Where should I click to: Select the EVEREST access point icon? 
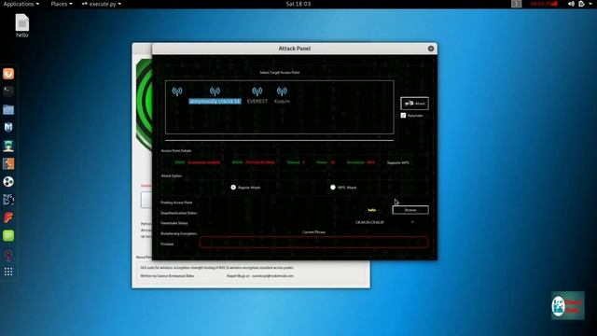pyautogui.click(x=257, y=91)
